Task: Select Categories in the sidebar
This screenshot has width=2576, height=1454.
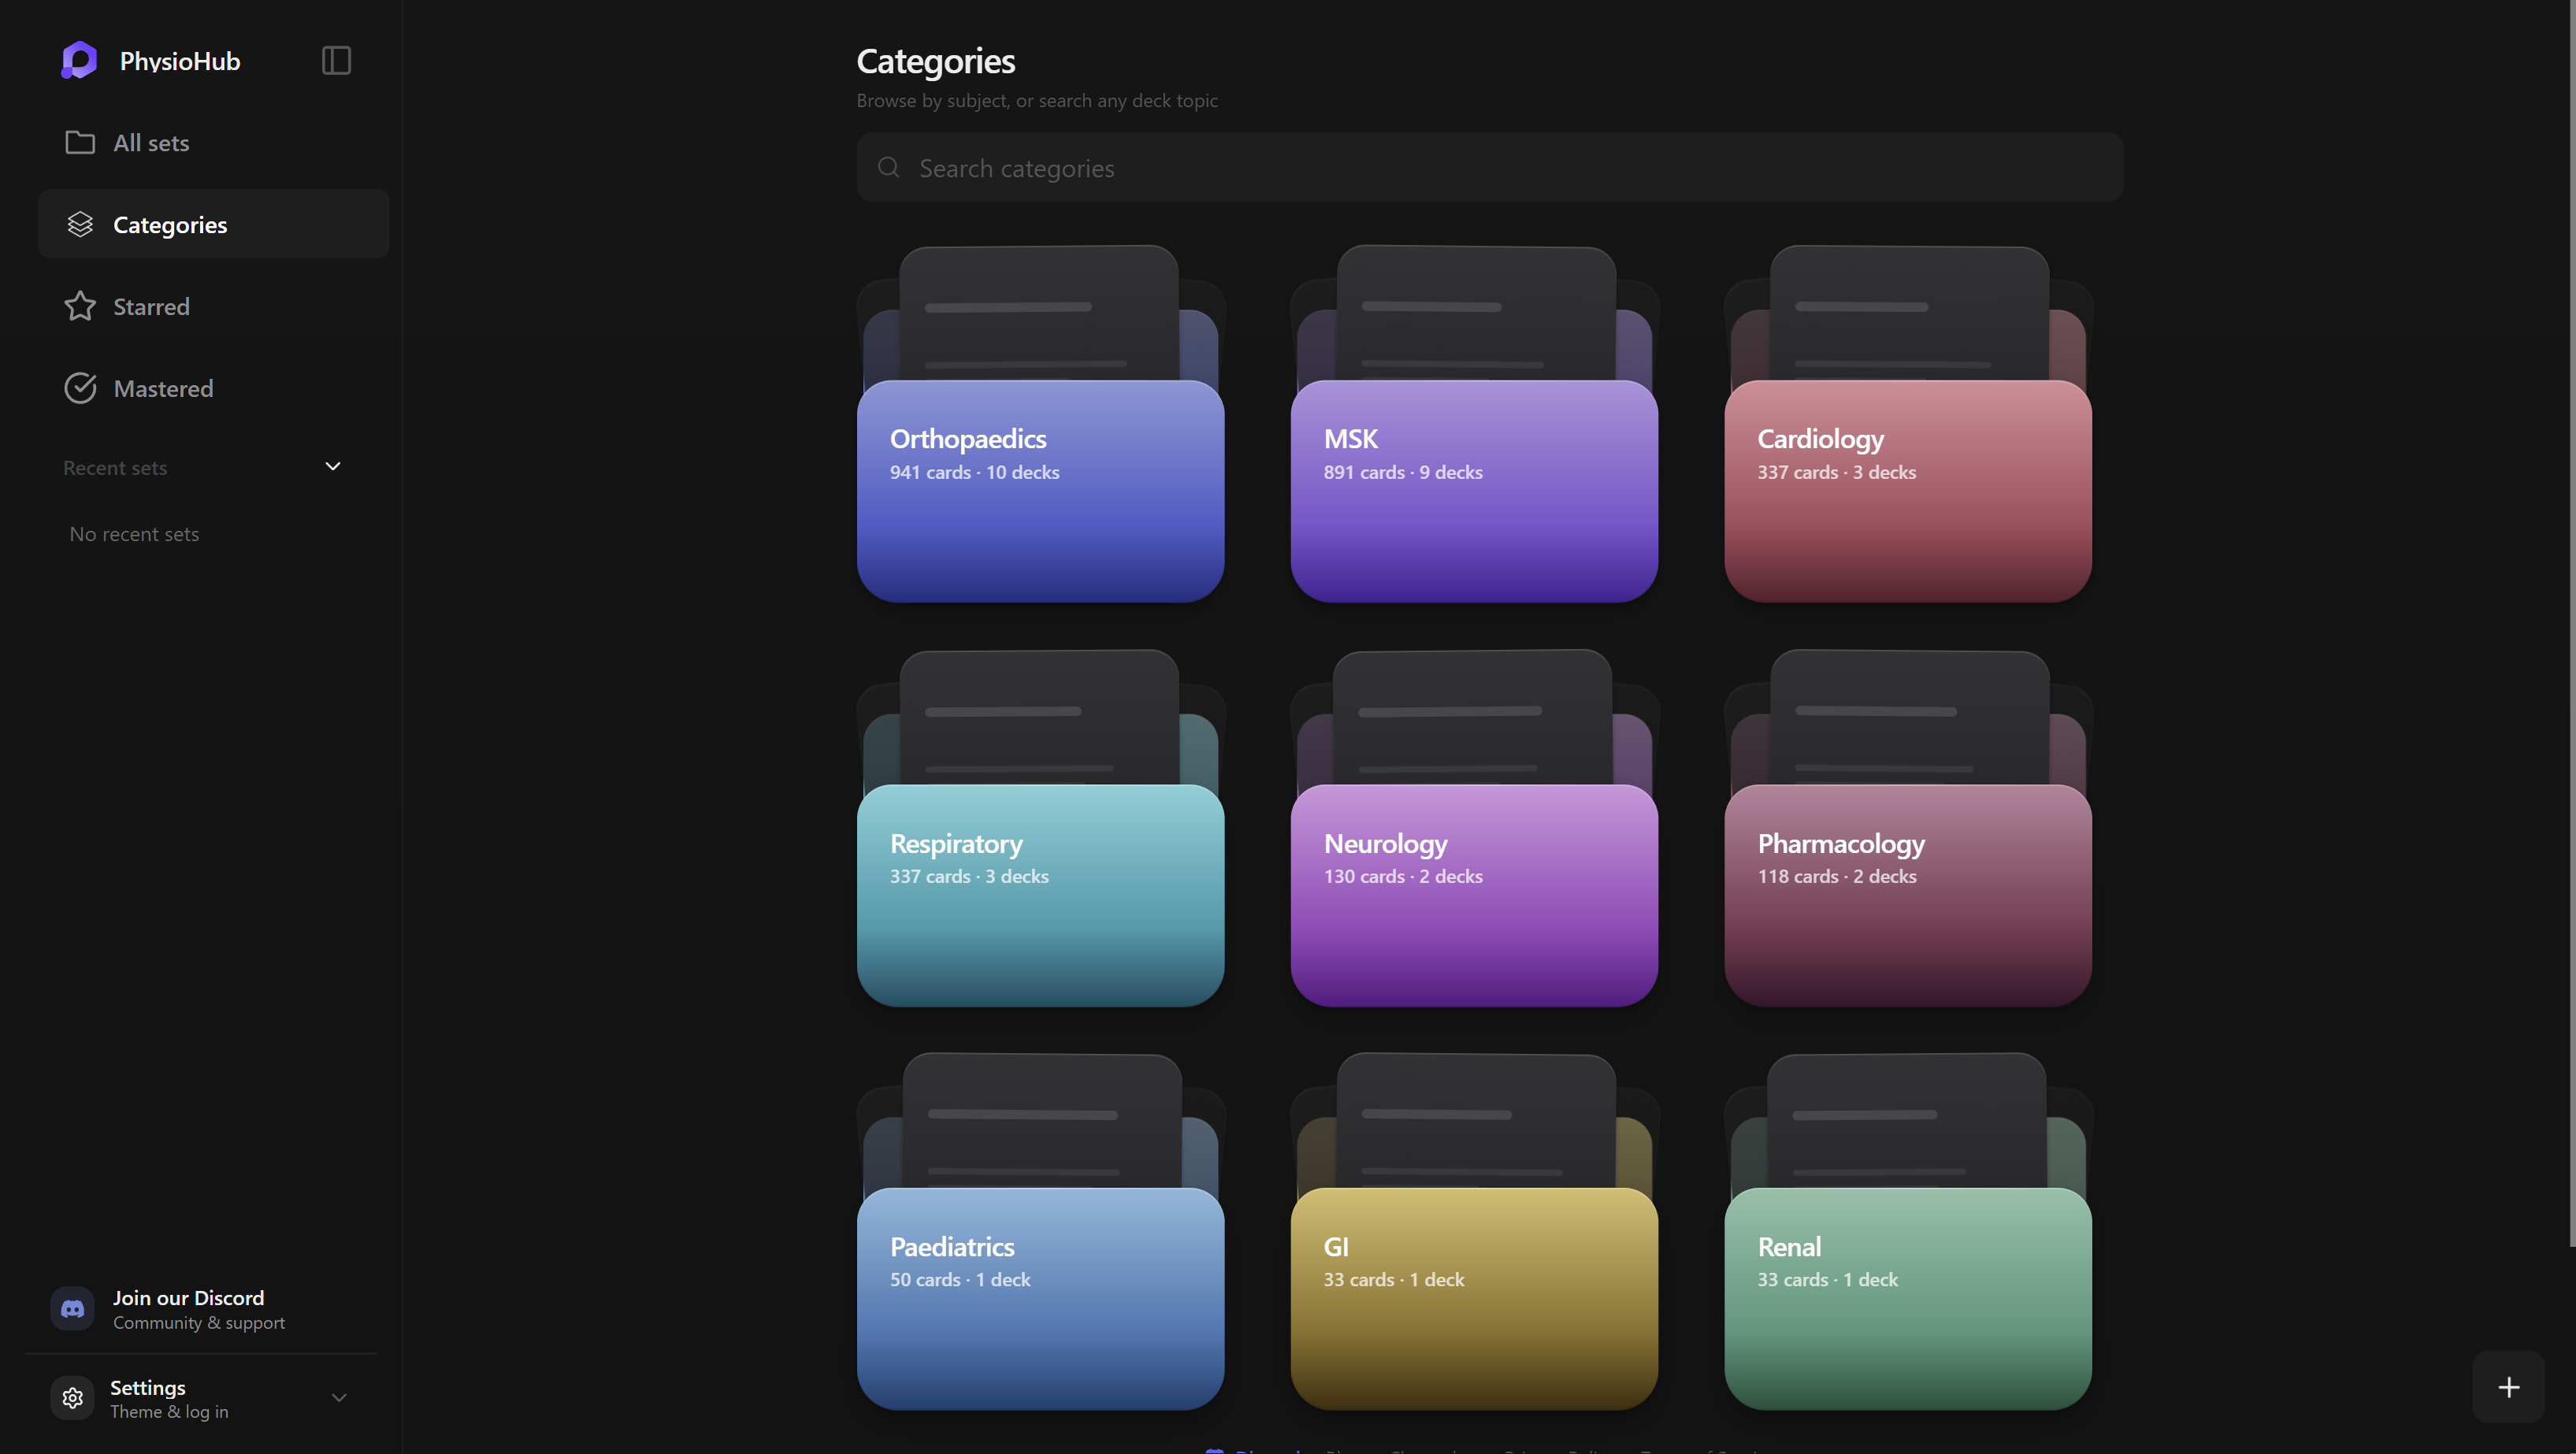Action: click(213, 224)
